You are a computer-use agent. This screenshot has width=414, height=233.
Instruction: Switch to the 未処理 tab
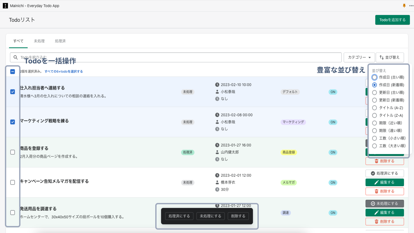[x=39, y=41]
